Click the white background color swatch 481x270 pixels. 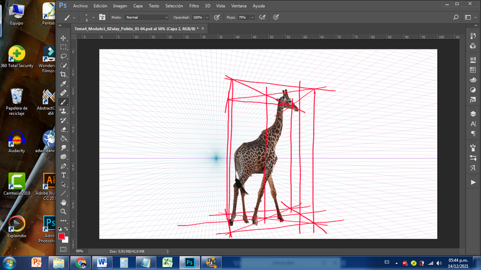click(x=66, y=241)
